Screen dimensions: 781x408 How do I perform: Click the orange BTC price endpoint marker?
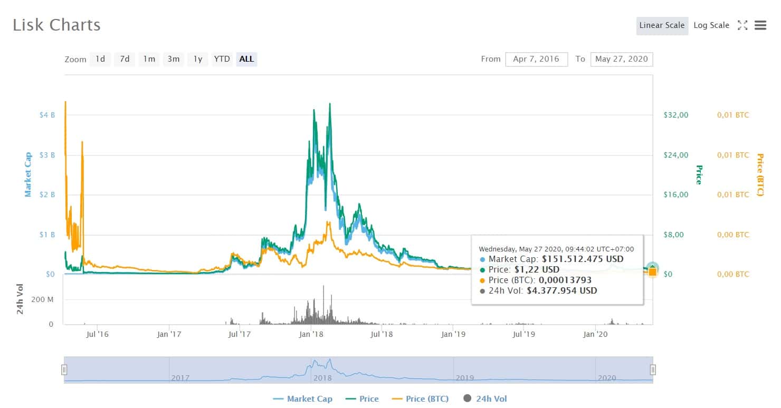[653, 272]
